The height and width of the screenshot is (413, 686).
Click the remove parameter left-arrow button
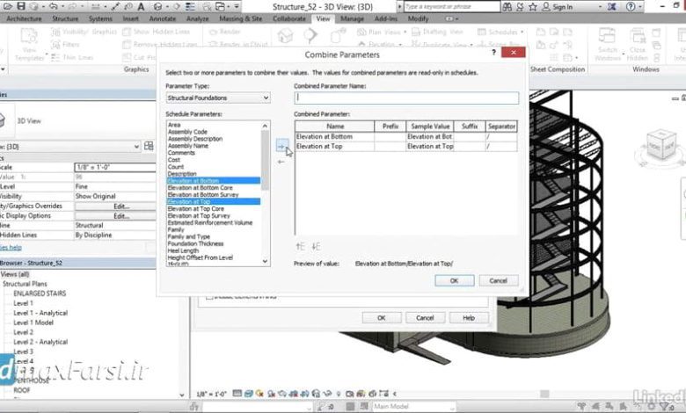tap(281, 159)
